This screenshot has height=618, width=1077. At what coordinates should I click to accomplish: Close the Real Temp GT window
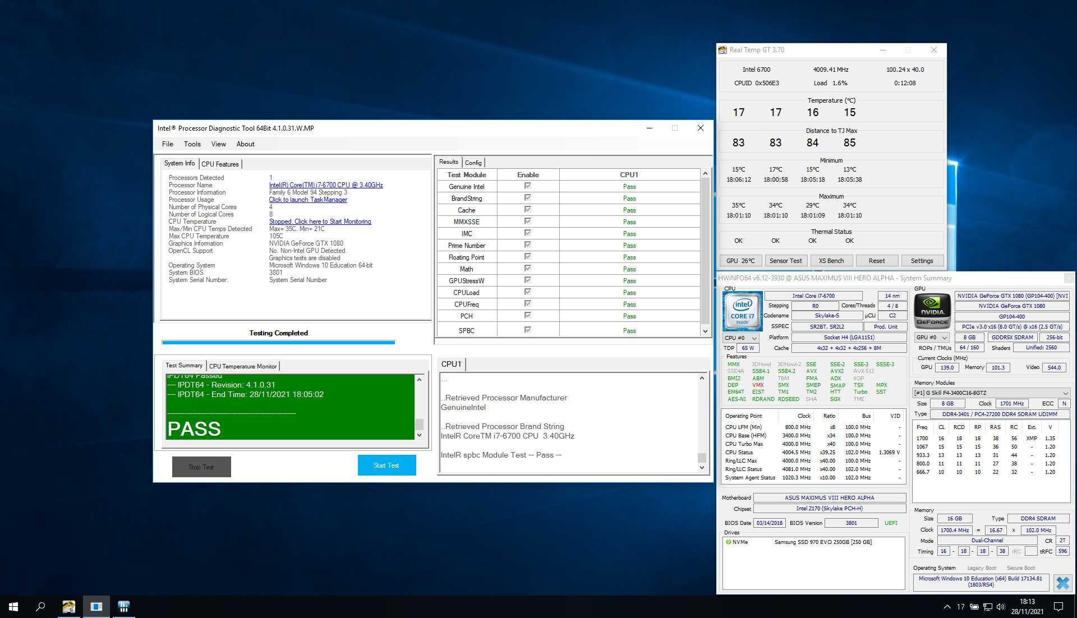tap(934, 50)
